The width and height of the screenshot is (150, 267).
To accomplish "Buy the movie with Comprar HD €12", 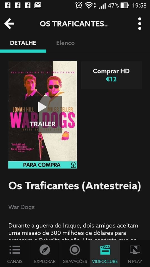I will pyautogui.click(x=111, y=75).
